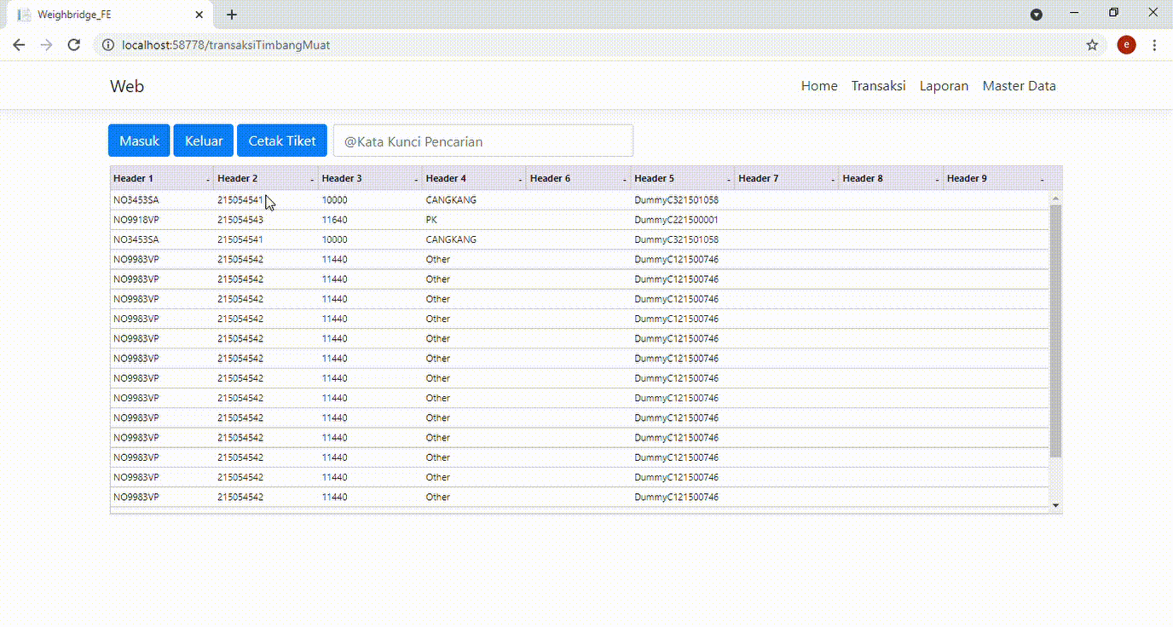This screenshot has width=1173, height=627.
Task: Go to the Home menu
Action: (819, 86)
